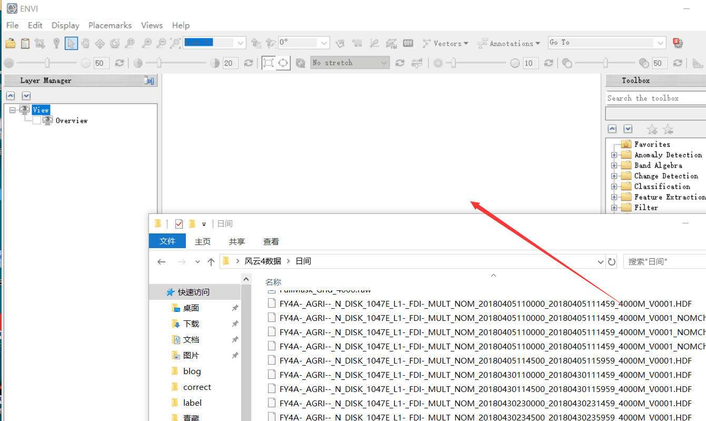The width and height of the screenshot is (706, 421).
Task: Toggle stretch on full extent button
Action: tap(269, 63)
